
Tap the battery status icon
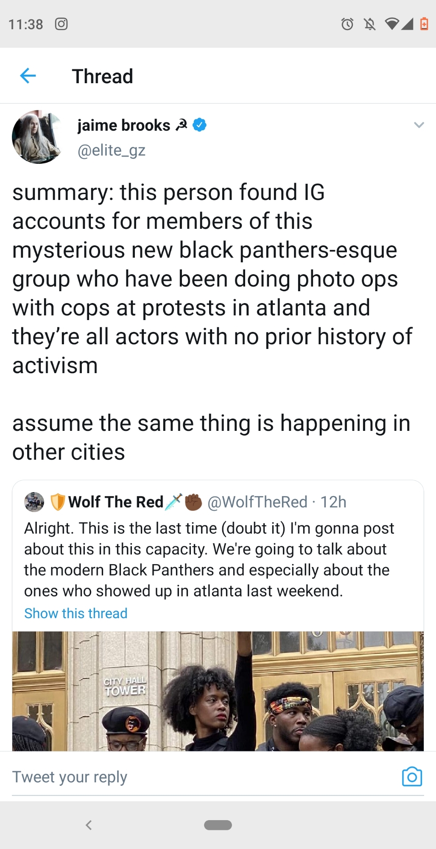[x=424, y=24]
